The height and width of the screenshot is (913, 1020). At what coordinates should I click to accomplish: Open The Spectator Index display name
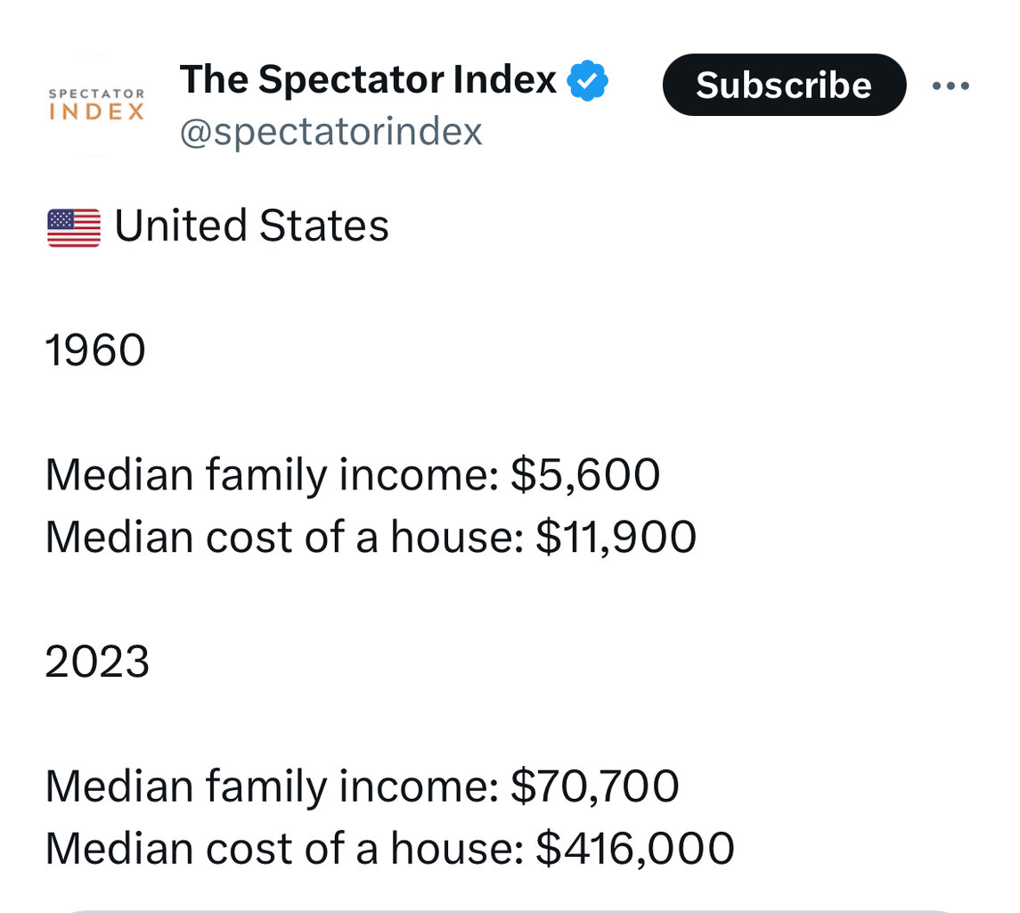[368, 79]
